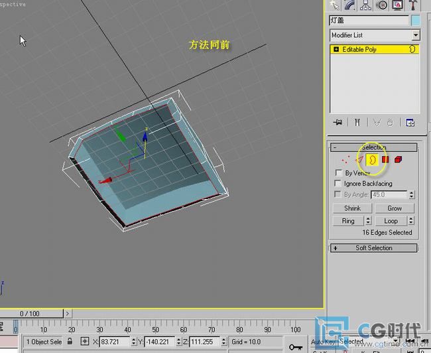Click the Y coordinate spinner

pyautogui.click(x=178, y=342)
